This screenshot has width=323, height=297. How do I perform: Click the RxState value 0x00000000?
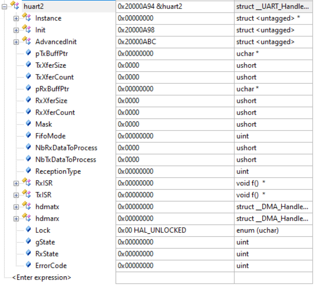pos(135,254)
